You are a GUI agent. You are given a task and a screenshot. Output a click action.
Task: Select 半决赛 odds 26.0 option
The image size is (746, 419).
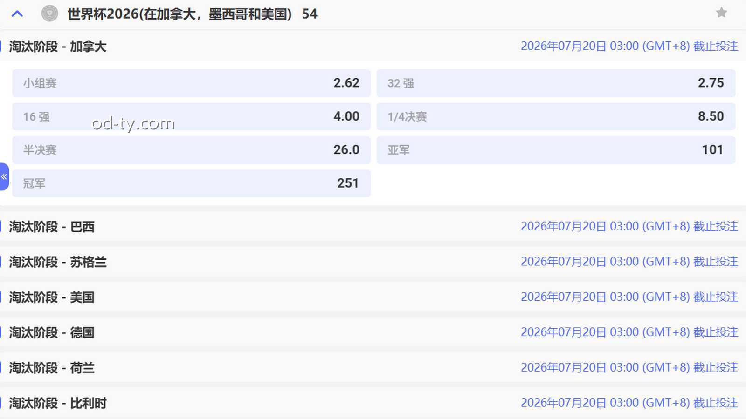click(191, 150)
